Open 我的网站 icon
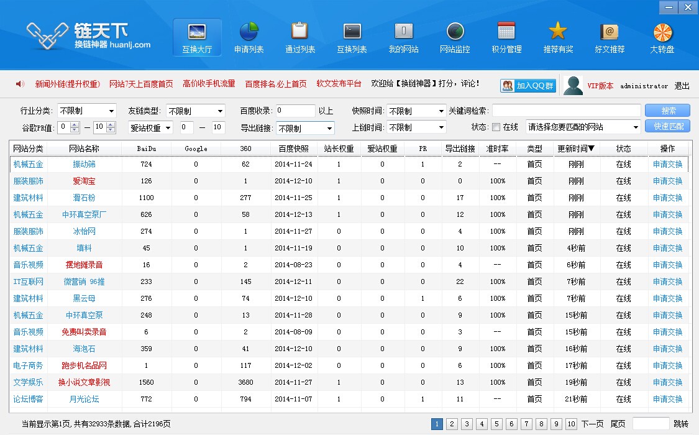 point(403,32)
